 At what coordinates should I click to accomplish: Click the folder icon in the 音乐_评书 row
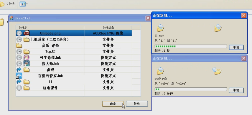(19, 45)
